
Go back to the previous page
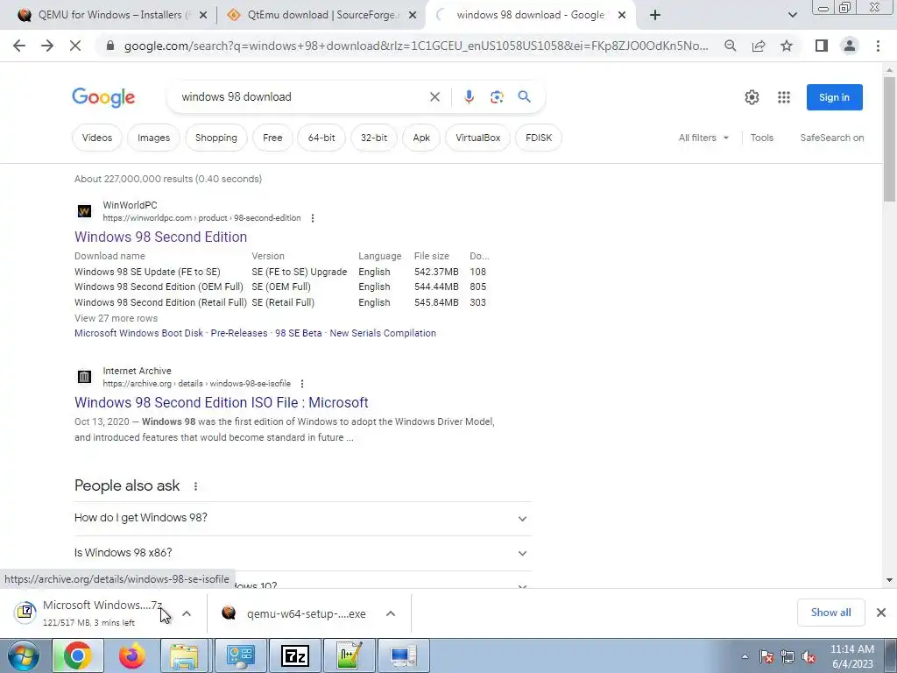click(19, 46)
